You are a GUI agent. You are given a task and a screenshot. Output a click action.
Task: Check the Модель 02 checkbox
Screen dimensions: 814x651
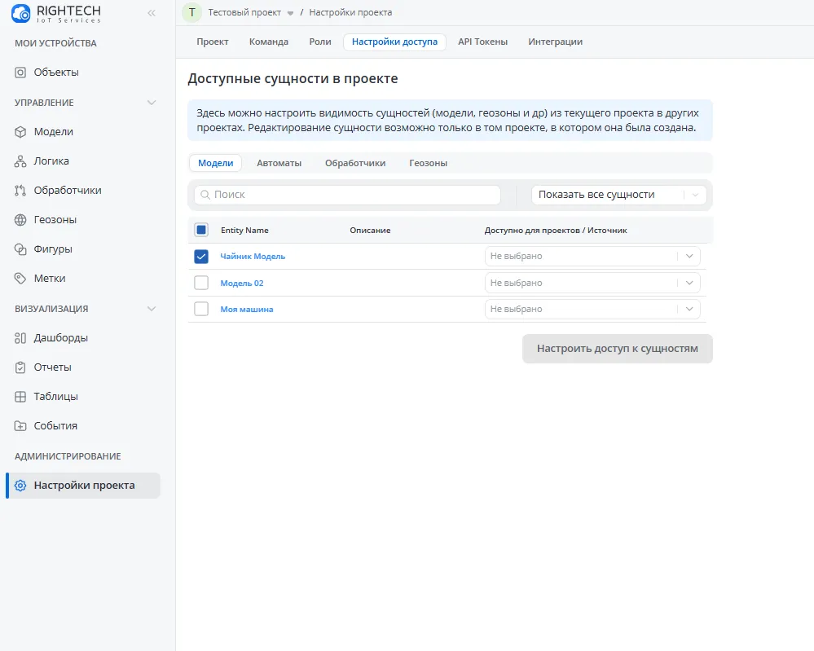(201, 284)
